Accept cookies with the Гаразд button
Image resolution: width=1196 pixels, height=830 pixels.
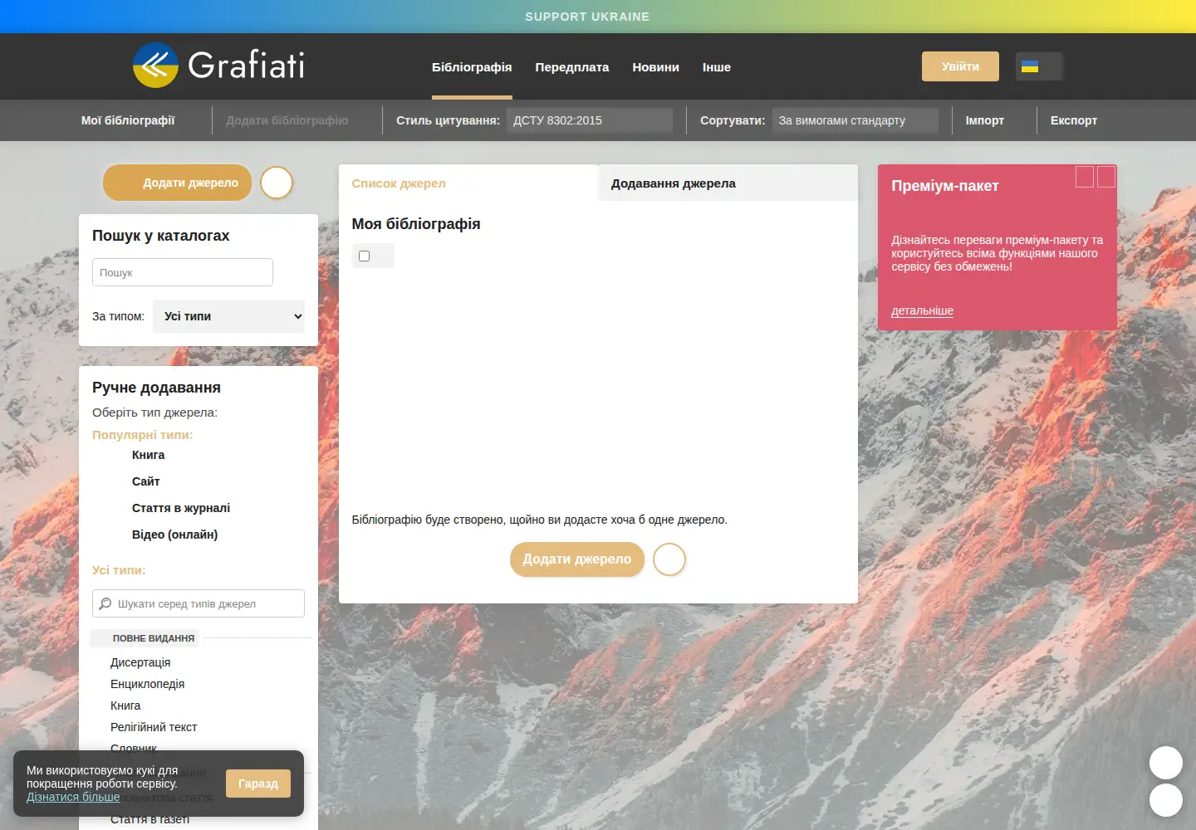point(258,784)
